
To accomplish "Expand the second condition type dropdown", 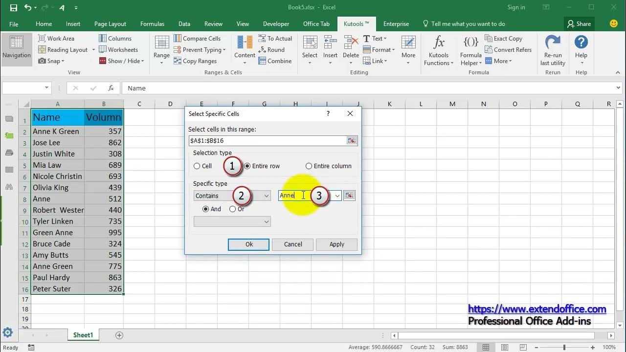I will [x=267, y=221].
